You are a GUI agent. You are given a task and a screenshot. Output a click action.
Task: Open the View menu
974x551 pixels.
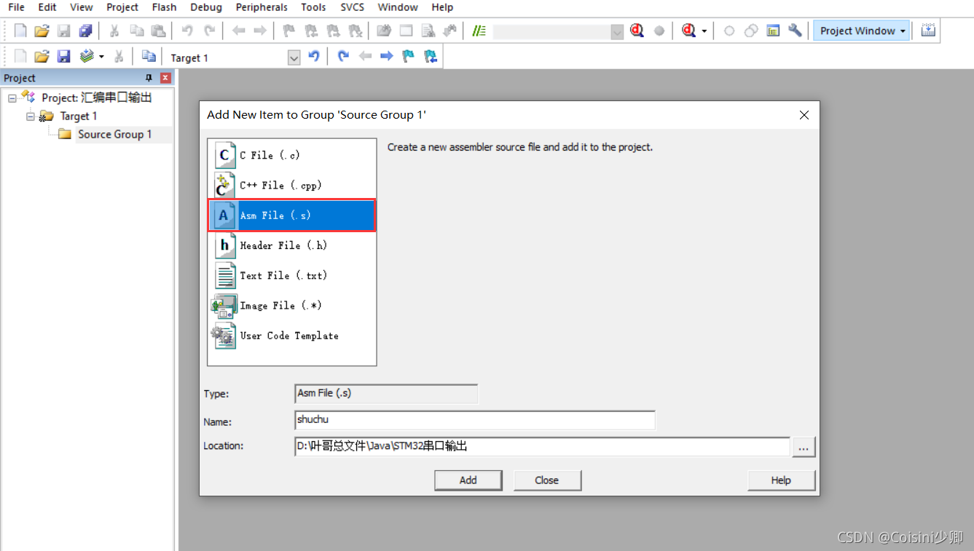pos(82,7)
